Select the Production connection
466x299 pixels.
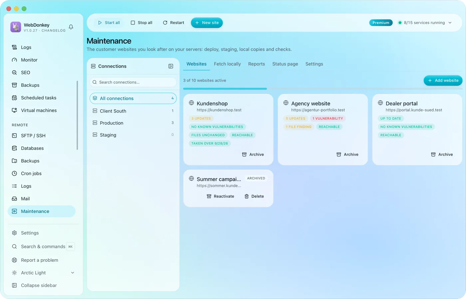pos(133,123)
